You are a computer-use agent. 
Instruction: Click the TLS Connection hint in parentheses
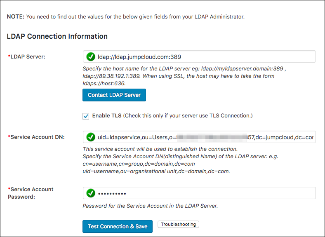click(x=188, y=116)
